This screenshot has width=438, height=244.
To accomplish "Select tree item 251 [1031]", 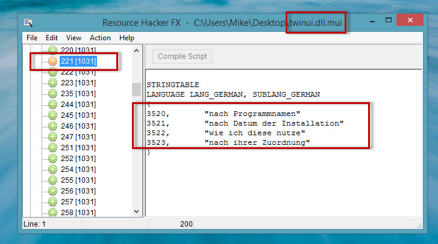I will click(78, 148).
